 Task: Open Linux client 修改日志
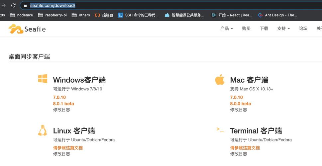pos(61,154)
